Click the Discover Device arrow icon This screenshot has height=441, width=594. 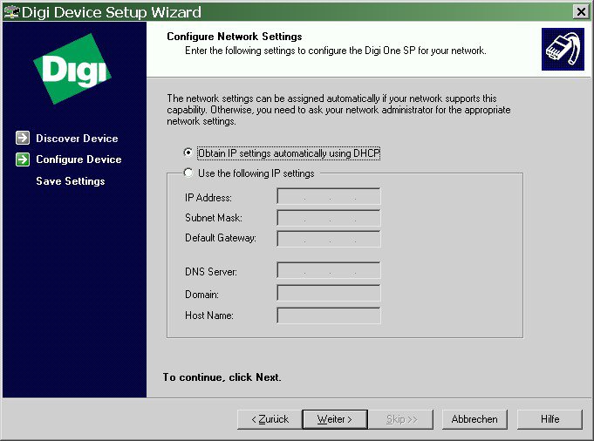tap(23, 138)
